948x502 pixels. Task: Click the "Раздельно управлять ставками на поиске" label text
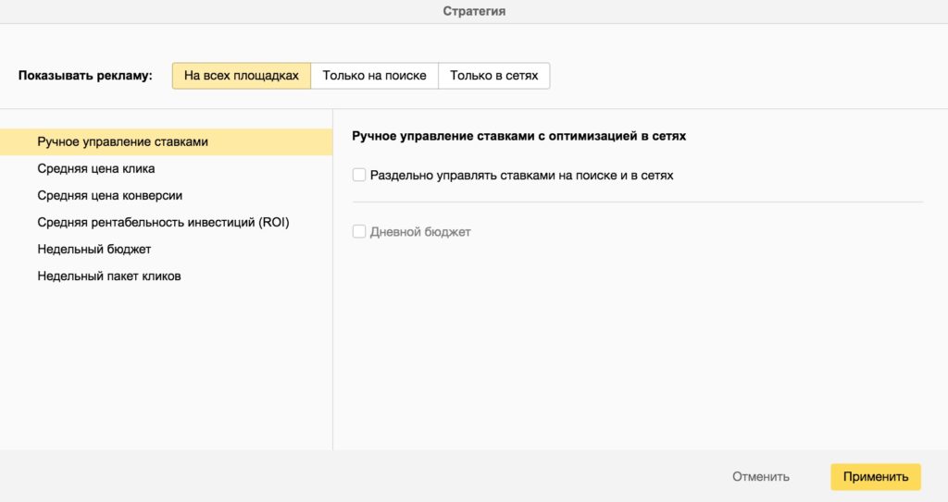pos(521,175)
